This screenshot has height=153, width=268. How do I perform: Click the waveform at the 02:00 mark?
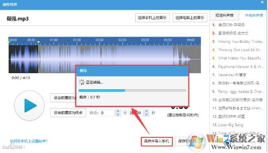pyautogui.click(x=99, y=59)
